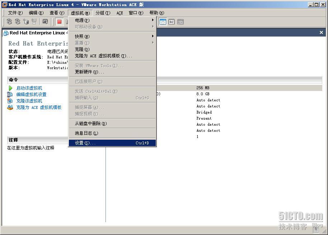The image size is (328, 235).
Task: Select the 8.0 GB hard disk value
Action: [x=203, y=94]
